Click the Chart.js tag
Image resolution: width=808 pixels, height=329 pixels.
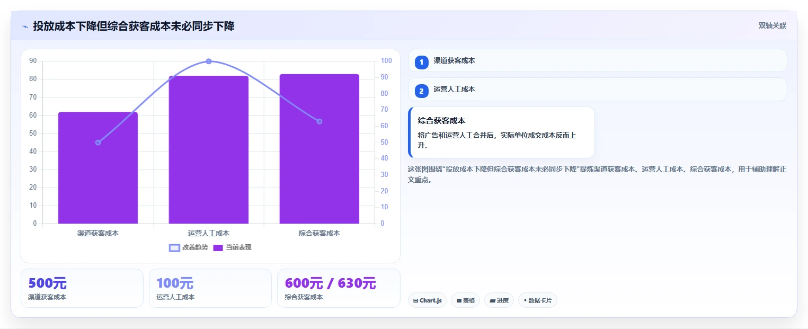[427, 300]
